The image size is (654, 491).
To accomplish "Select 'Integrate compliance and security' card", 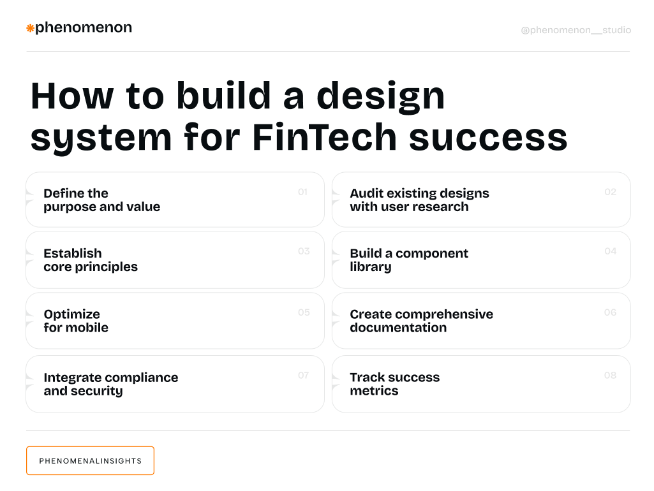I will tap(175, 384).
